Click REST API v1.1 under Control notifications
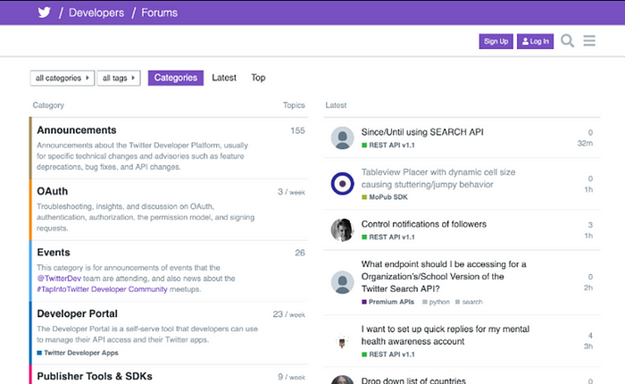The width and height of the screenshot is (625, 384). click(x=388, y=238)
